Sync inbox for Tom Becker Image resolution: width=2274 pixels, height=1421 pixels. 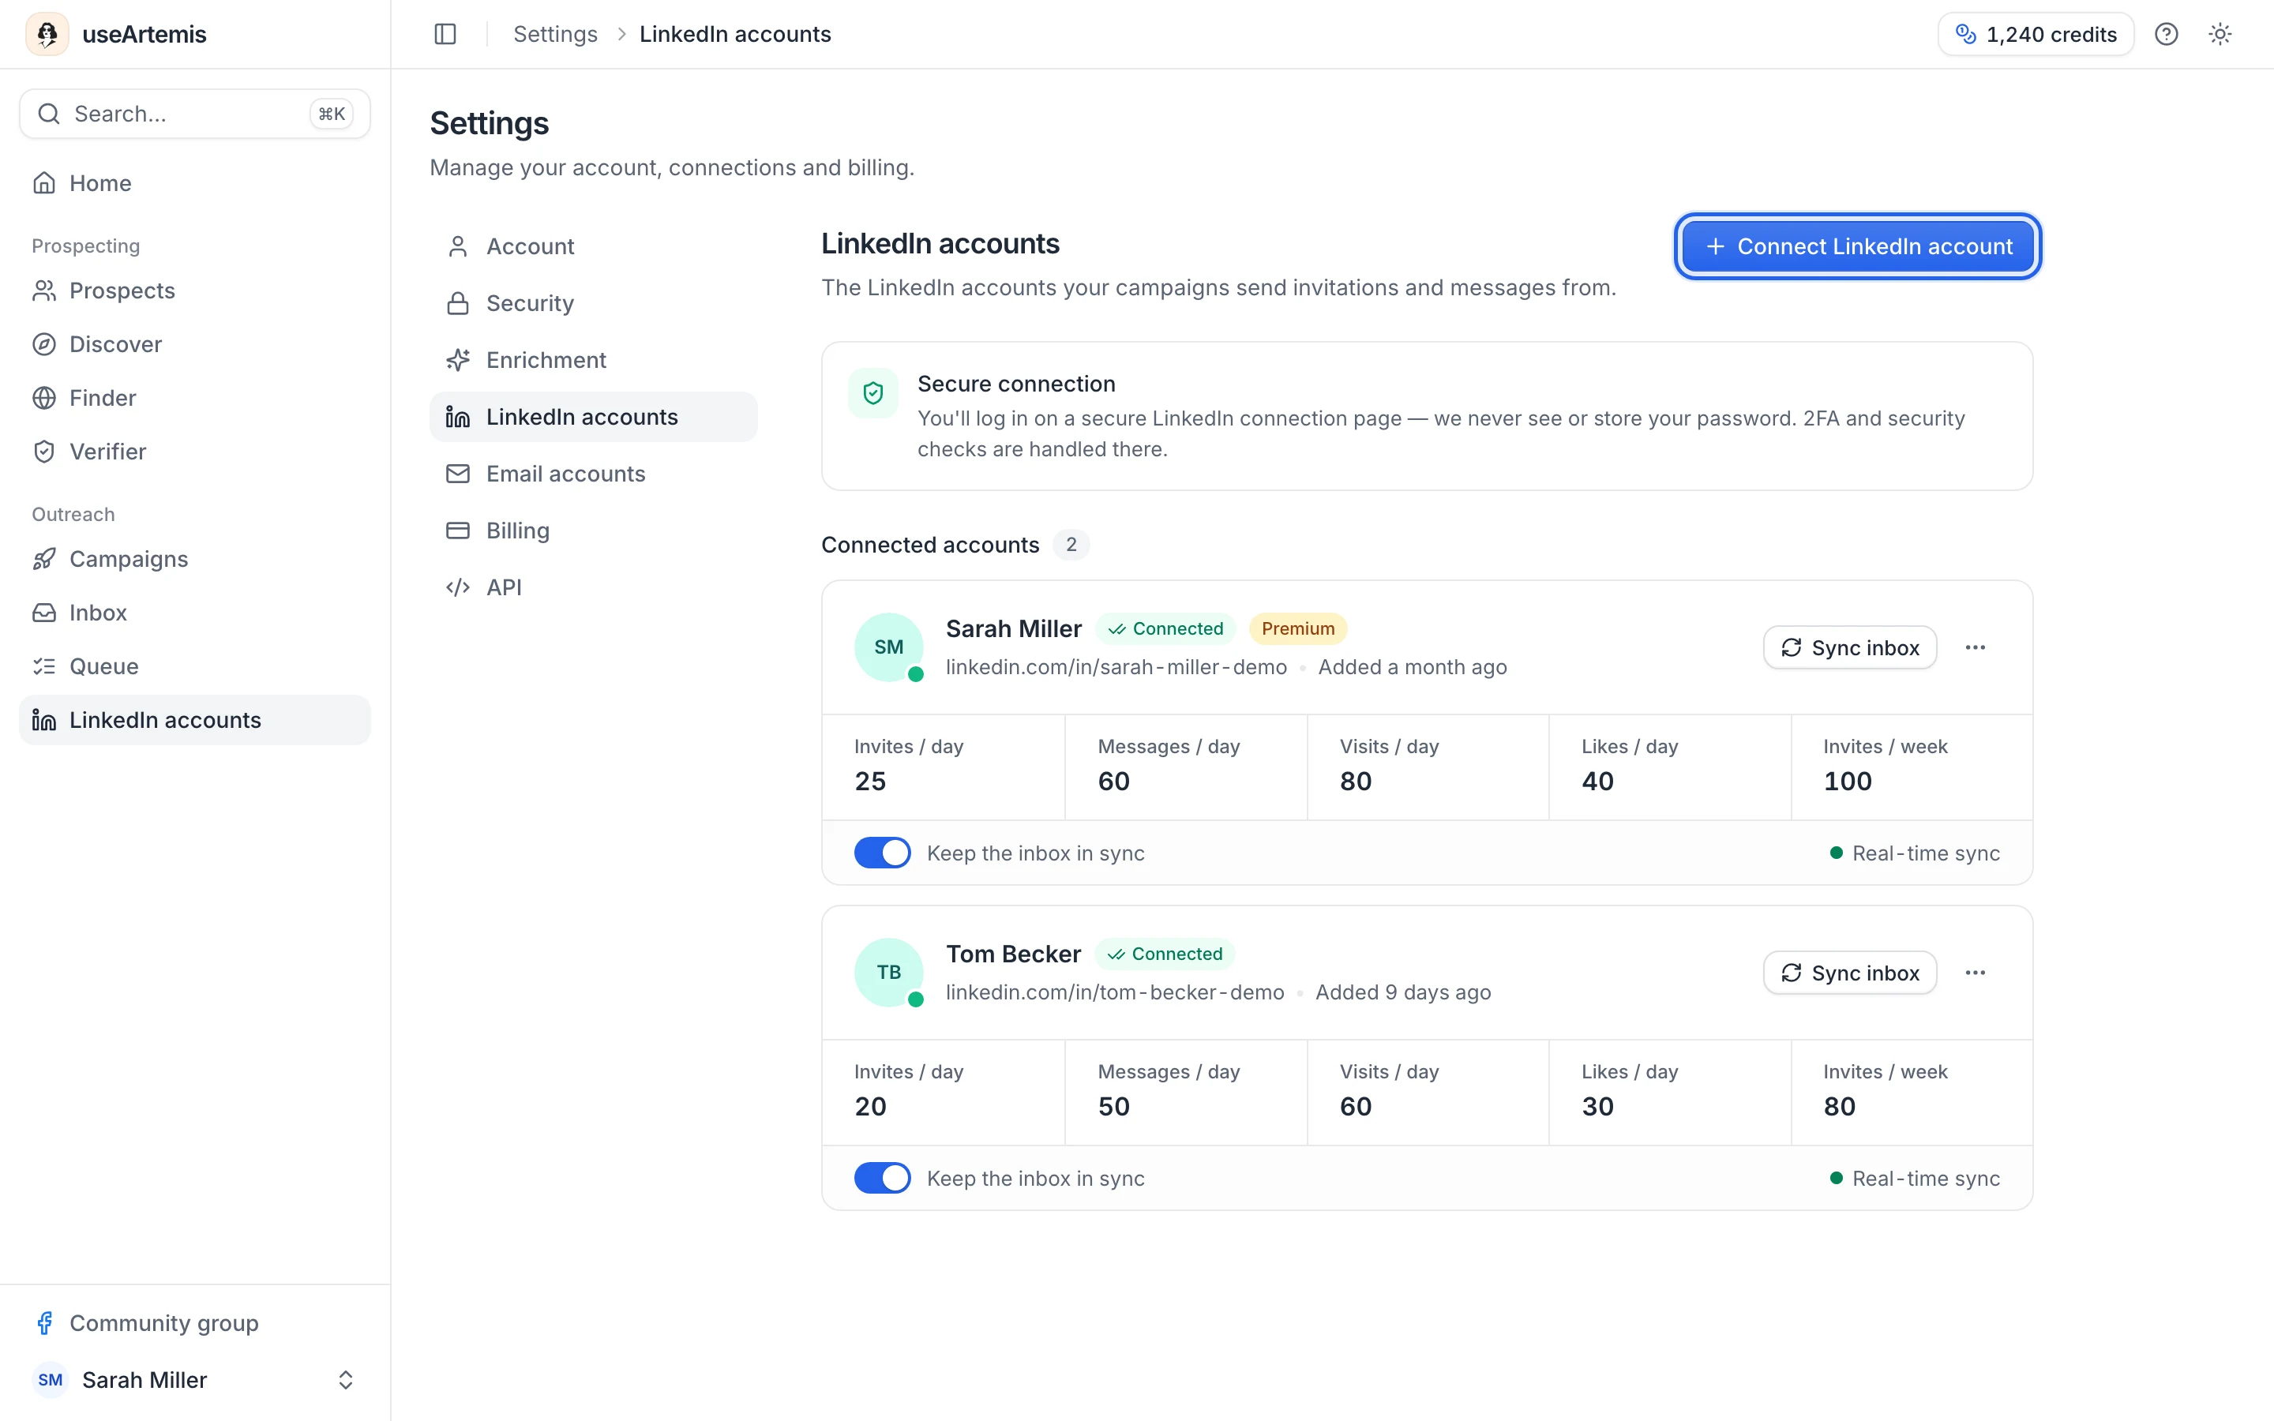point(1849,973)
